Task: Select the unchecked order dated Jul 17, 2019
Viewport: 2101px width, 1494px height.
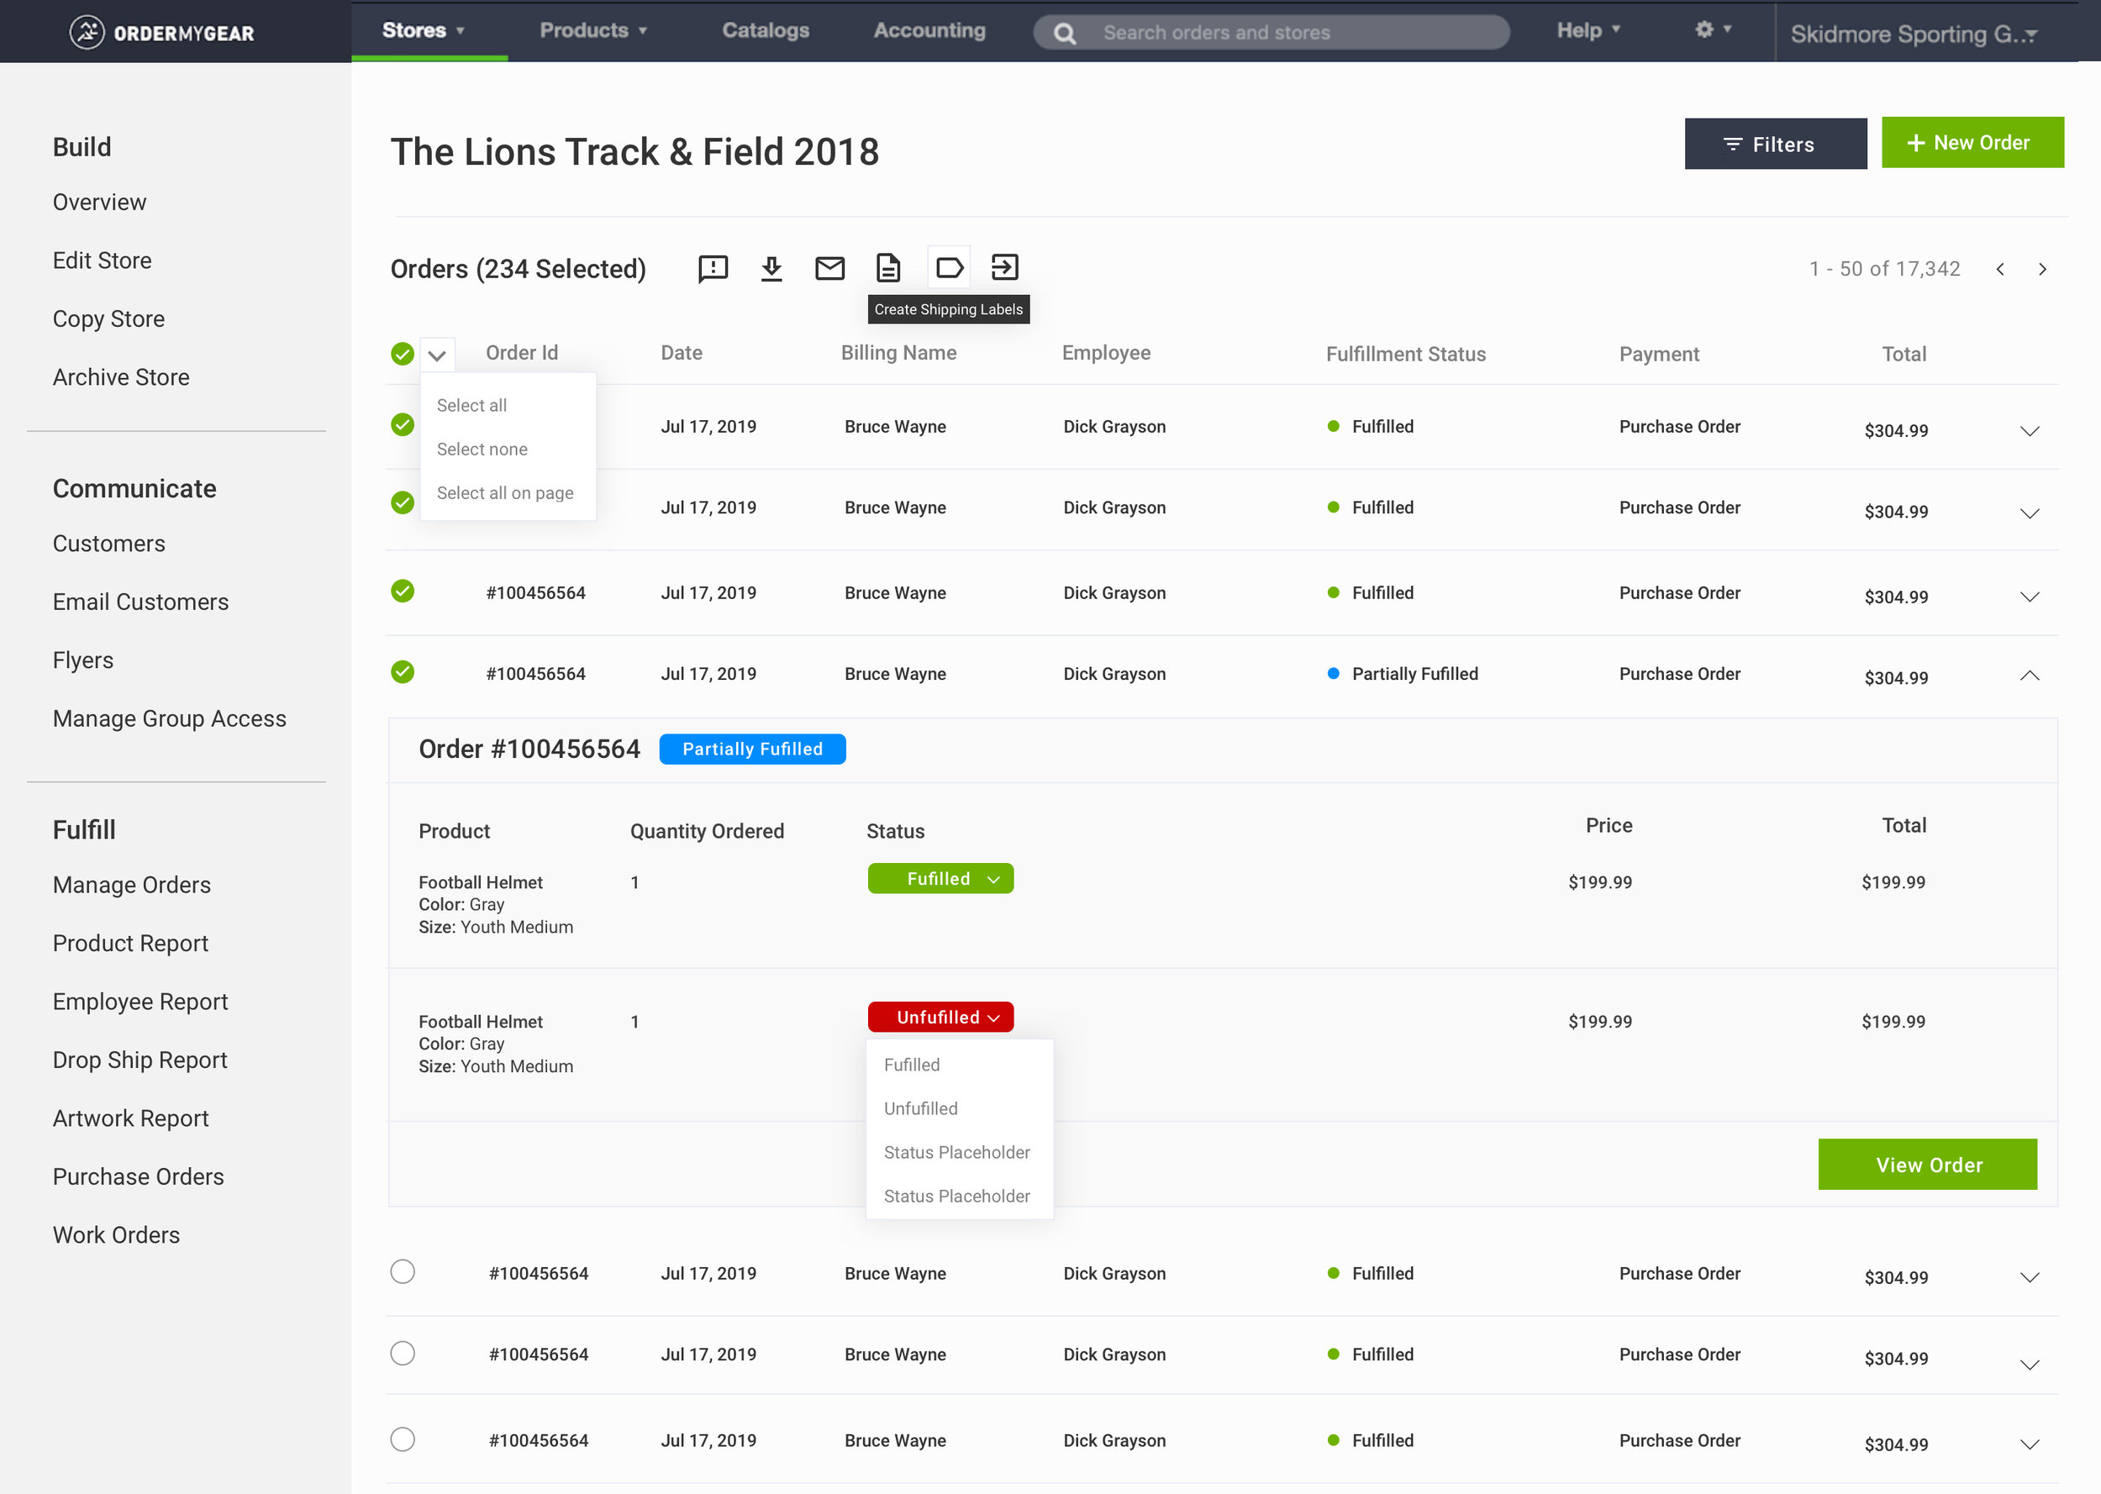Action: point(403,1272)
